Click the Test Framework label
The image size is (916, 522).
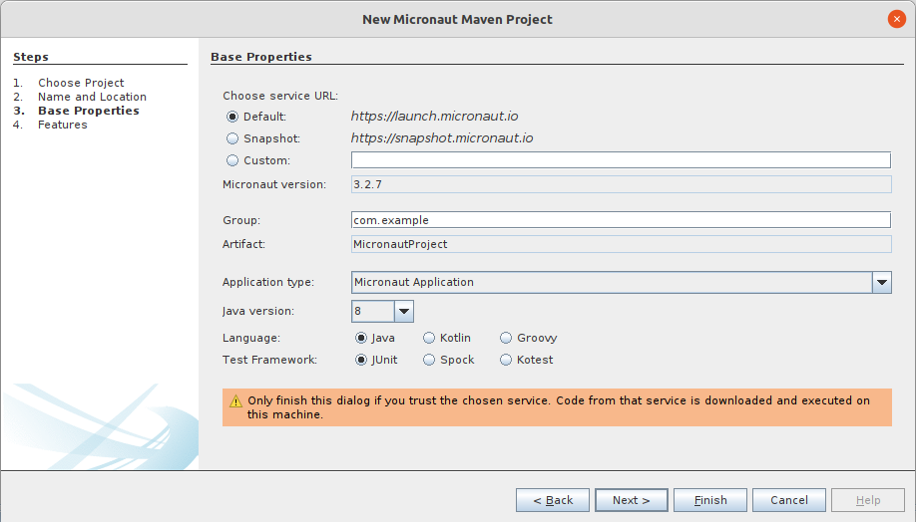point(269,360)
